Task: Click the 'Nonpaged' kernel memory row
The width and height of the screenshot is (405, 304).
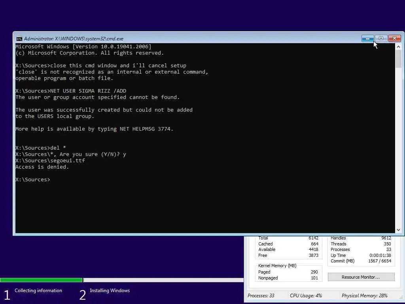Action: coord(288,278)
